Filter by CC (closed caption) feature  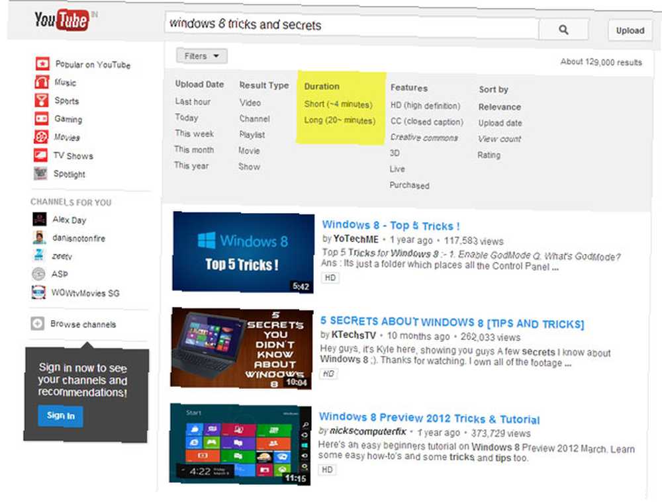pyautogui.click(x=427, y=122)
